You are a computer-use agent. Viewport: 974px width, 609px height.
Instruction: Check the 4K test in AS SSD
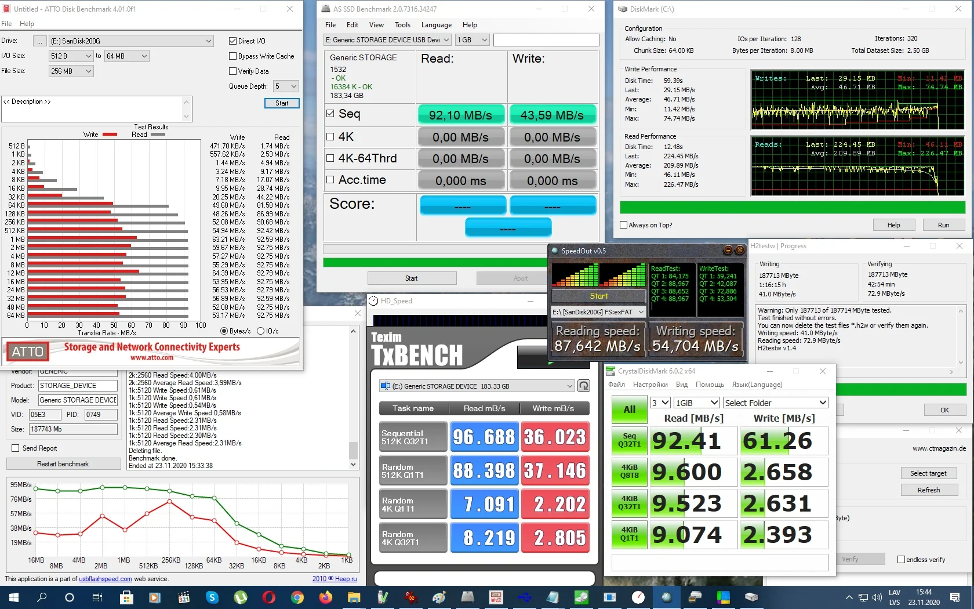(330, 137)
